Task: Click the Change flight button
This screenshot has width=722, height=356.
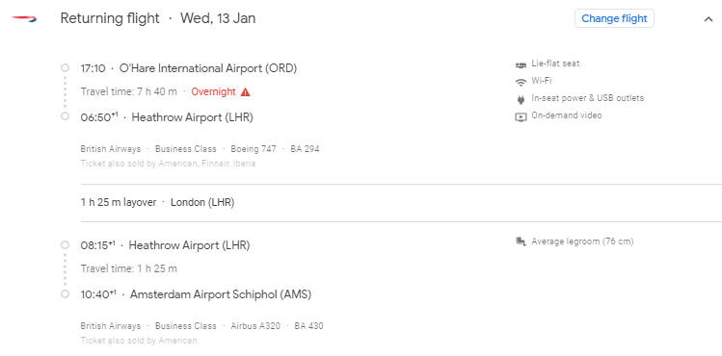Action: (x=614, y=18)
